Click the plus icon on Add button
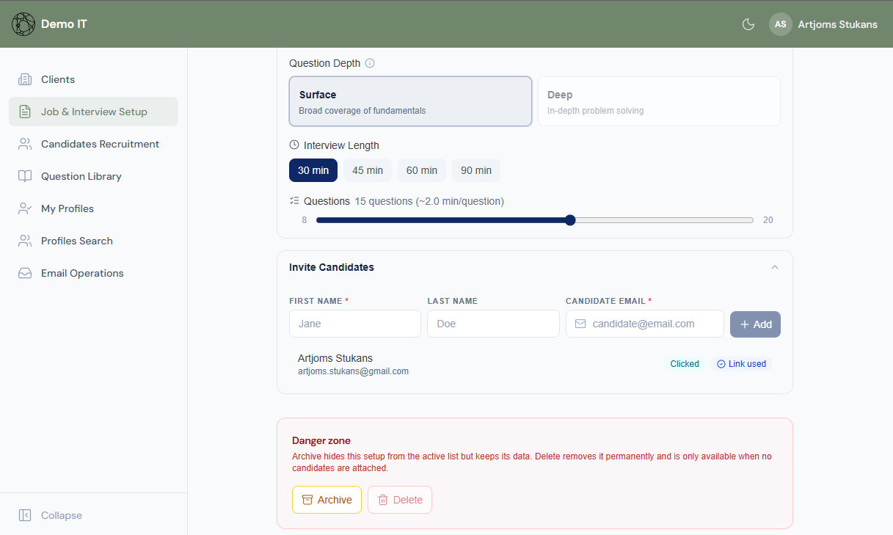Screen dimensions: 893x535 745,324
